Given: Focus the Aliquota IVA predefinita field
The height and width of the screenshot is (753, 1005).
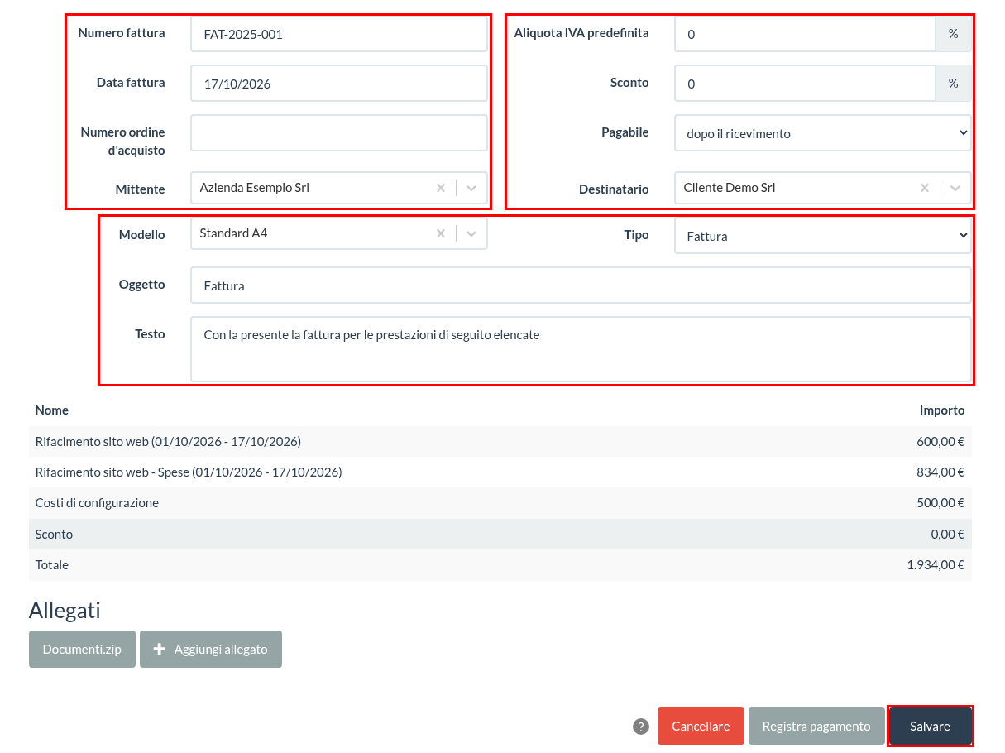Looking at the screenshot, I should point(805,34).
